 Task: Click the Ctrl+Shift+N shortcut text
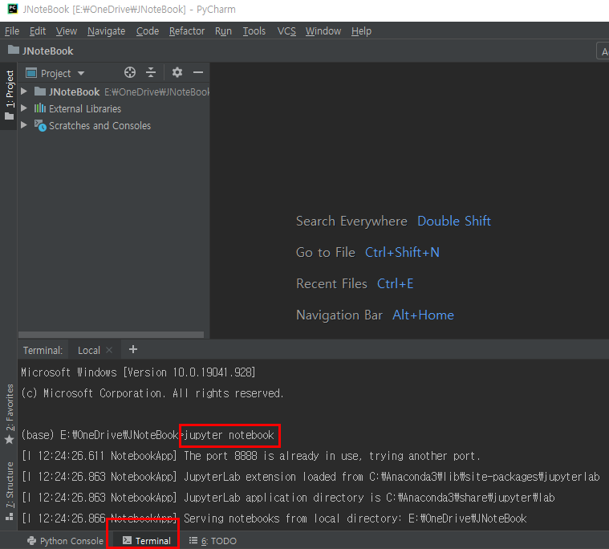point(402,253)
